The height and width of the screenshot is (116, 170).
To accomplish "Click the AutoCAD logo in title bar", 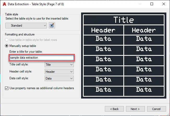I will [4, 4].
